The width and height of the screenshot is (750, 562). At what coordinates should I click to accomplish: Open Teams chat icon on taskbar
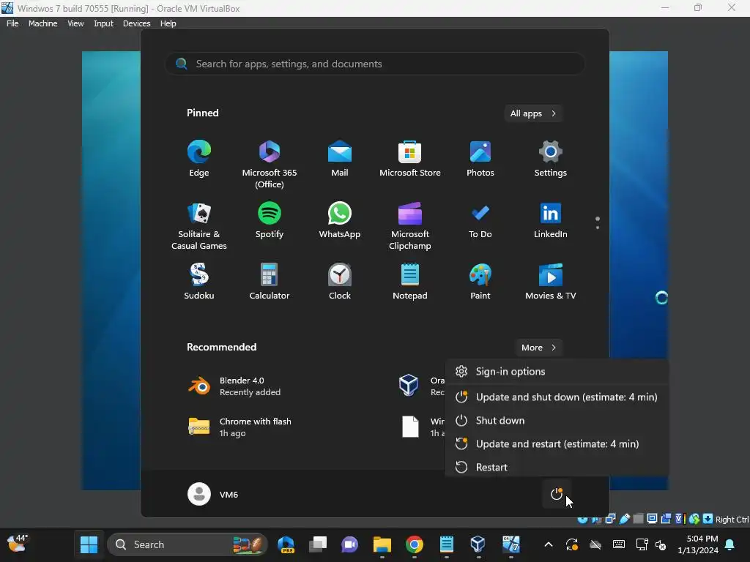coord(349,544)
